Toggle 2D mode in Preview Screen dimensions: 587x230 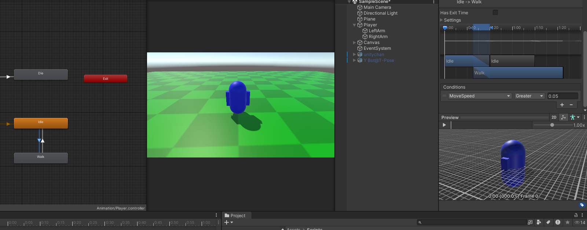tap(554, 117)
